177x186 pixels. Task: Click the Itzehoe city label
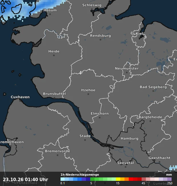point(88,90)
